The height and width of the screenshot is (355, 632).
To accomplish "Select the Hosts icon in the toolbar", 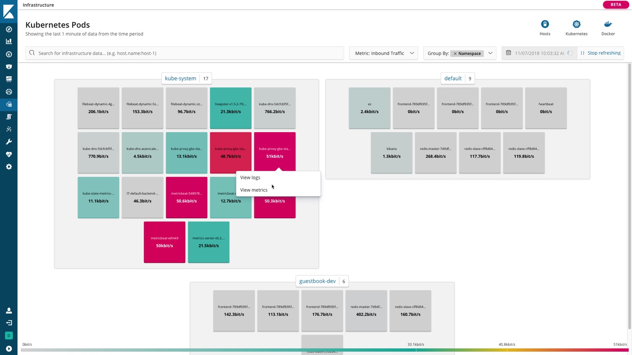I will coord(545,24).
